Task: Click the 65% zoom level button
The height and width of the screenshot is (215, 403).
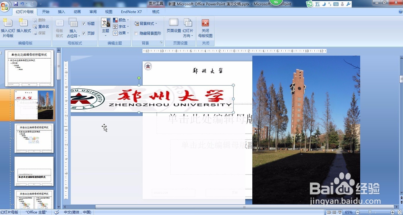Action: click(349, 212)
